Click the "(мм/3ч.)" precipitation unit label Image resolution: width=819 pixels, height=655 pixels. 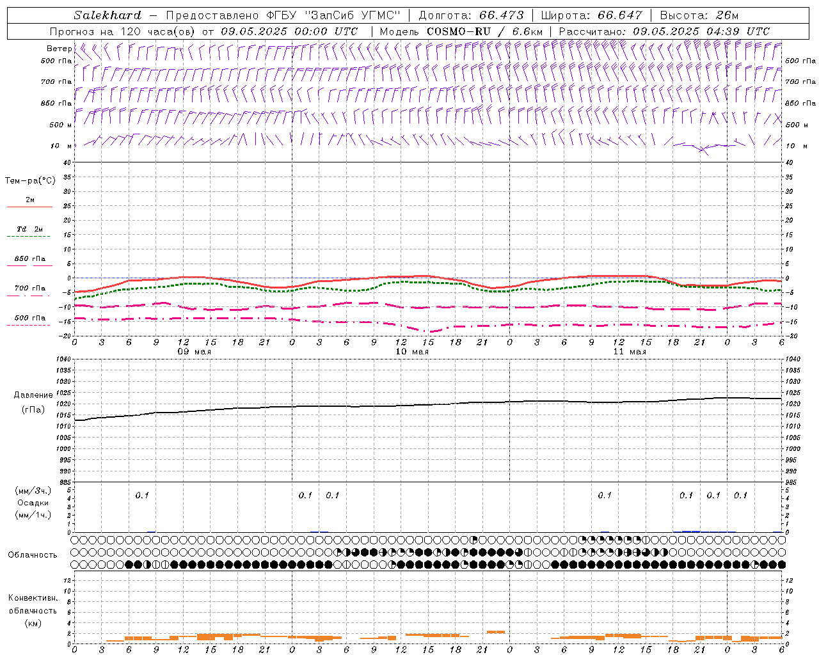(33, 491)
